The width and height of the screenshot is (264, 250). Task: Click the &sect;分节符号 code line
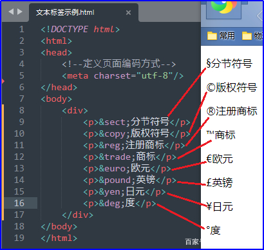pyautogui.click(x=137, y=122)
